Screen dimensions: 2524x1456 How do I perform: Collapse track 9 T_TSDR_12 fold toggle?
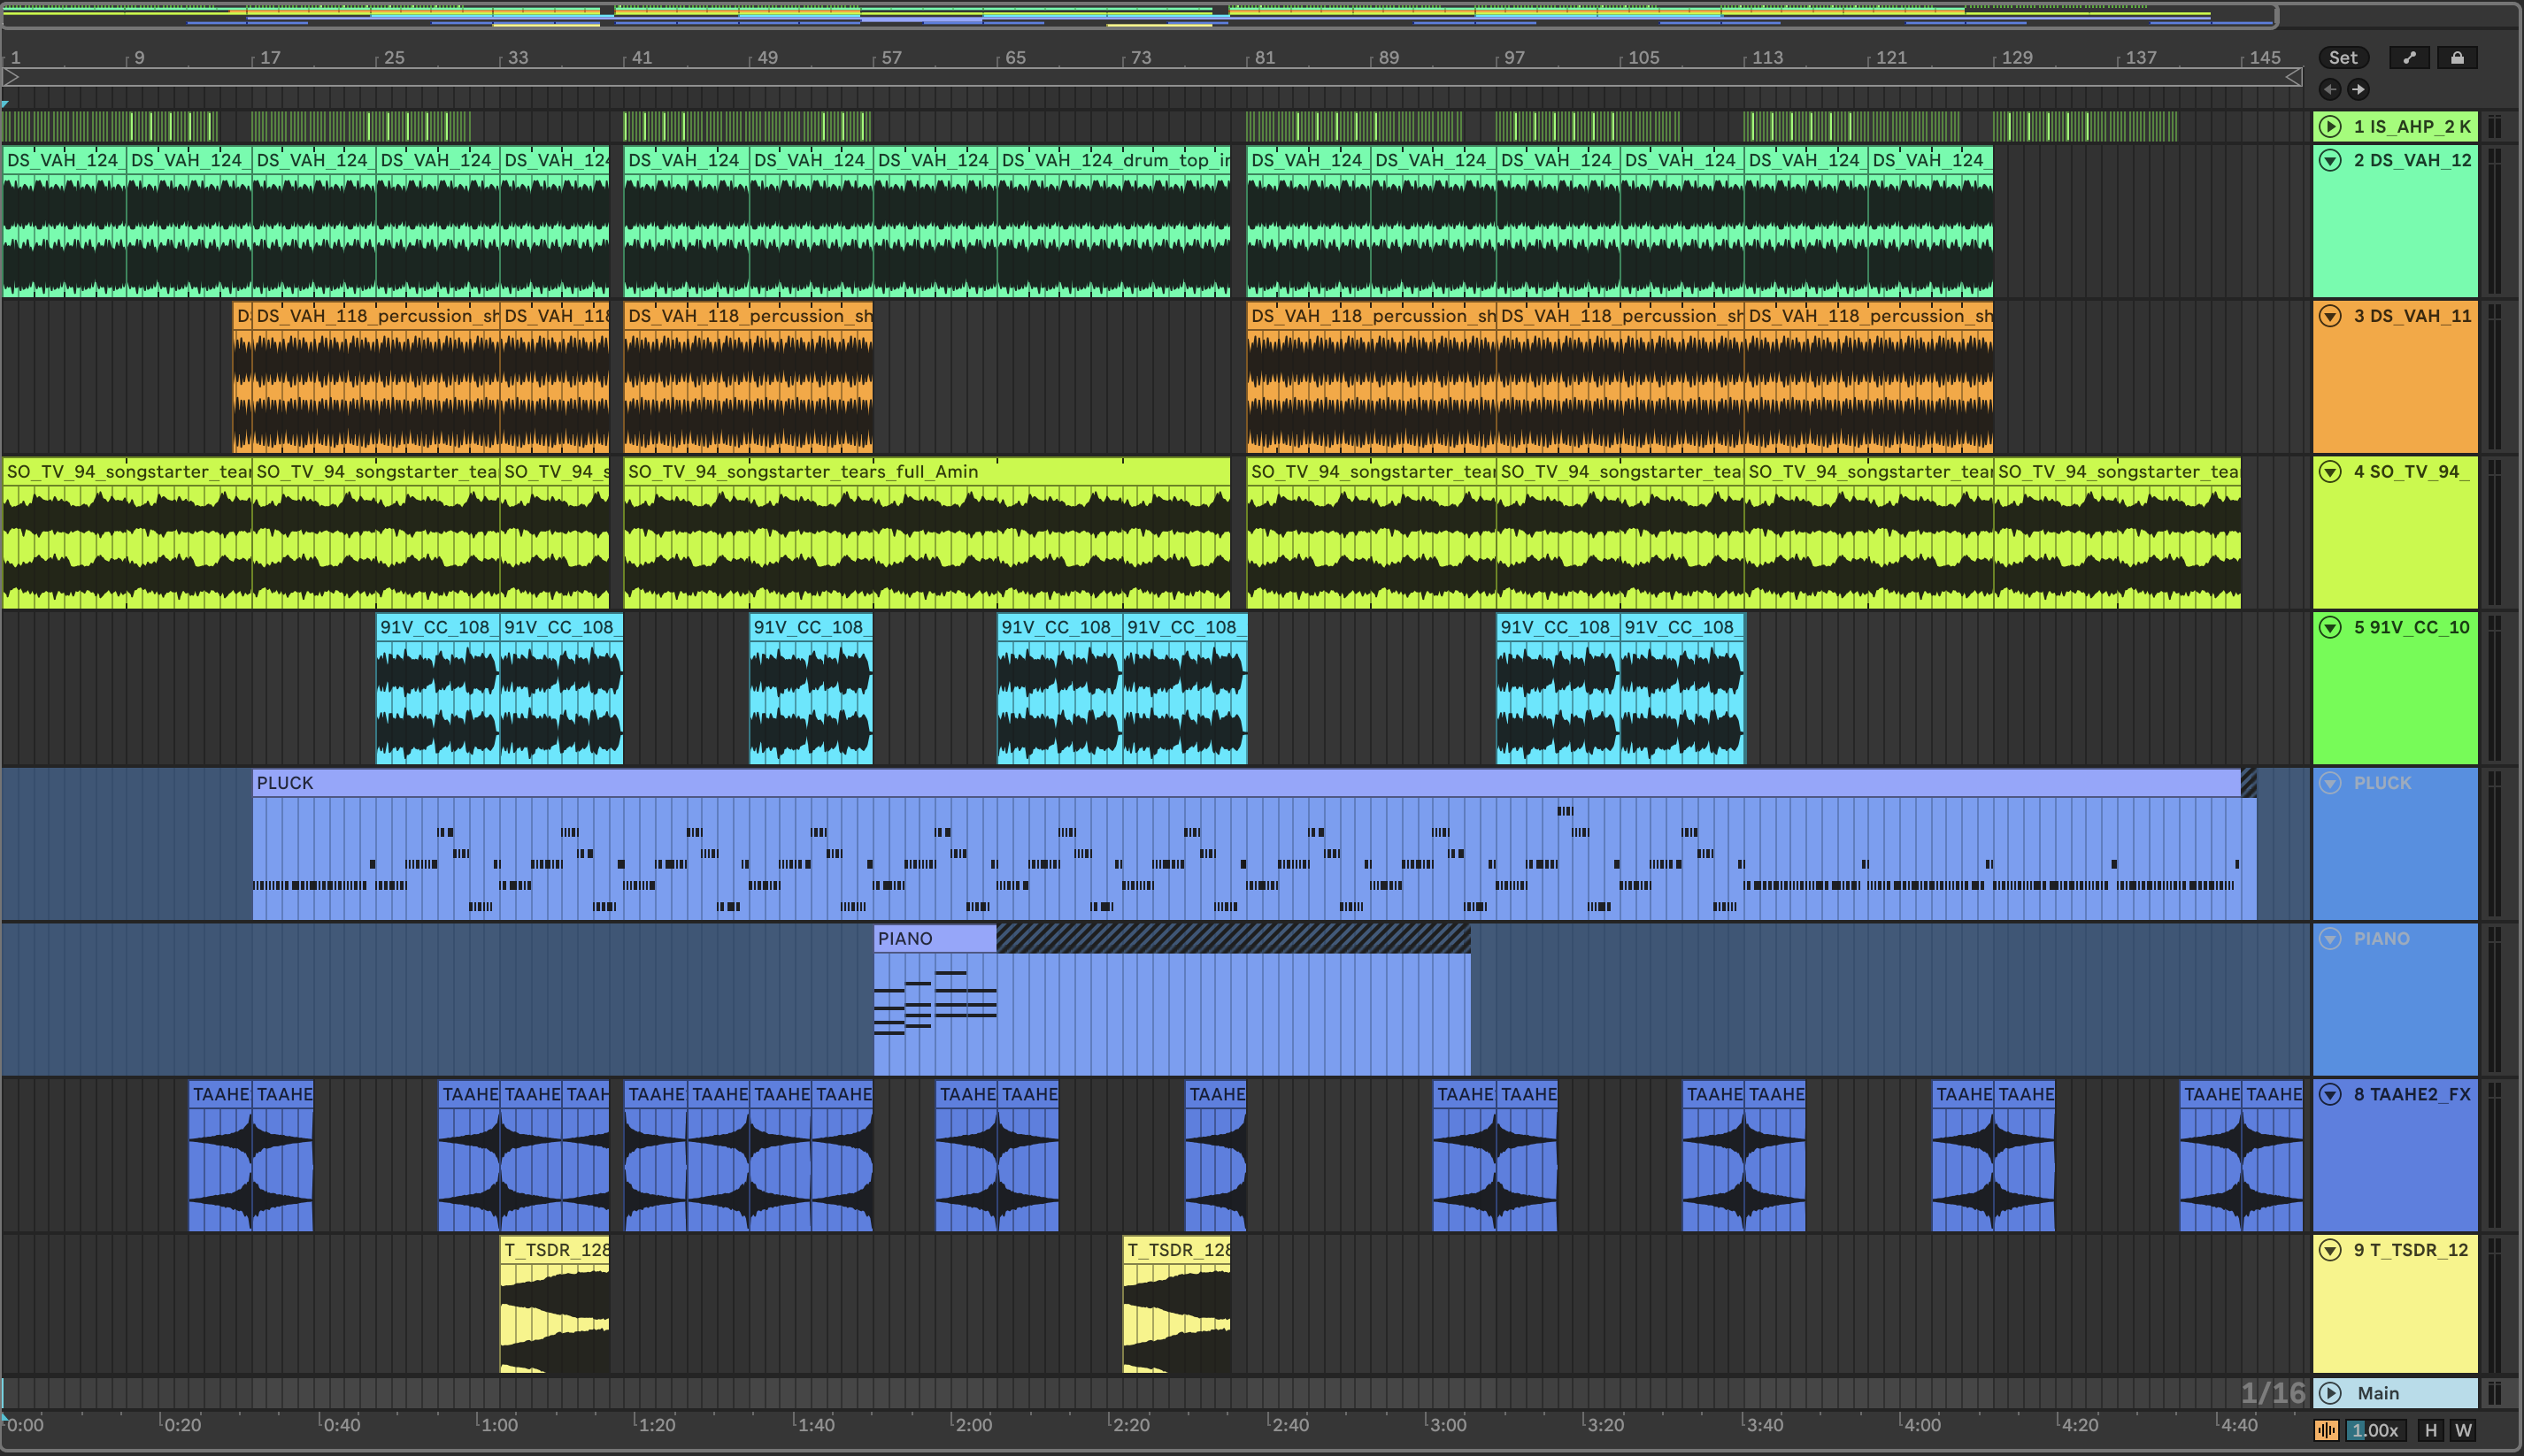tap(2330, 1250)
